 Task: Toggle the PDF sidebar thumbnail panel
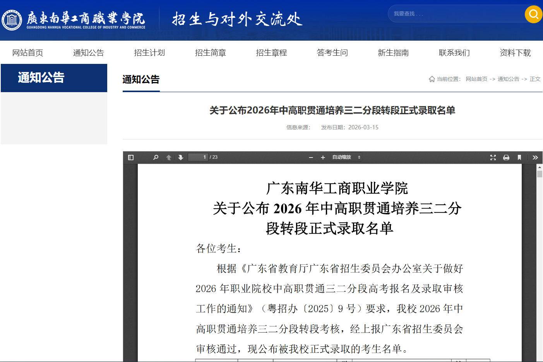pyautogui.click(x=130, y=157)
